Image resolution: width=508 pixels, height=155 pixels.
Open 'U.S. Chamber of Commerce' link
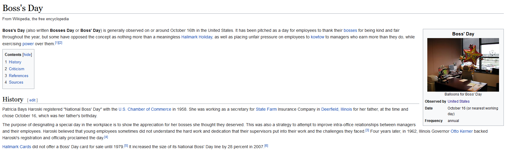click(x=145, y=109)
